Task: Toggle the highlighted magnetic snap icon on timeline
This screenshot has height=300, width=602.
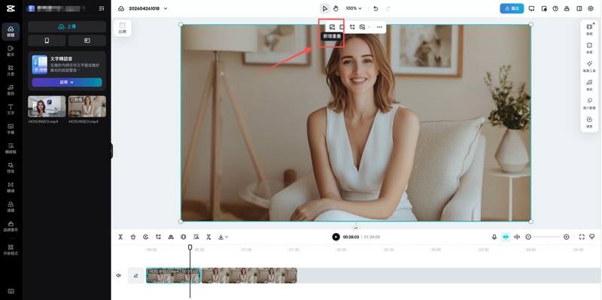Action: click(x=506, y=237)
